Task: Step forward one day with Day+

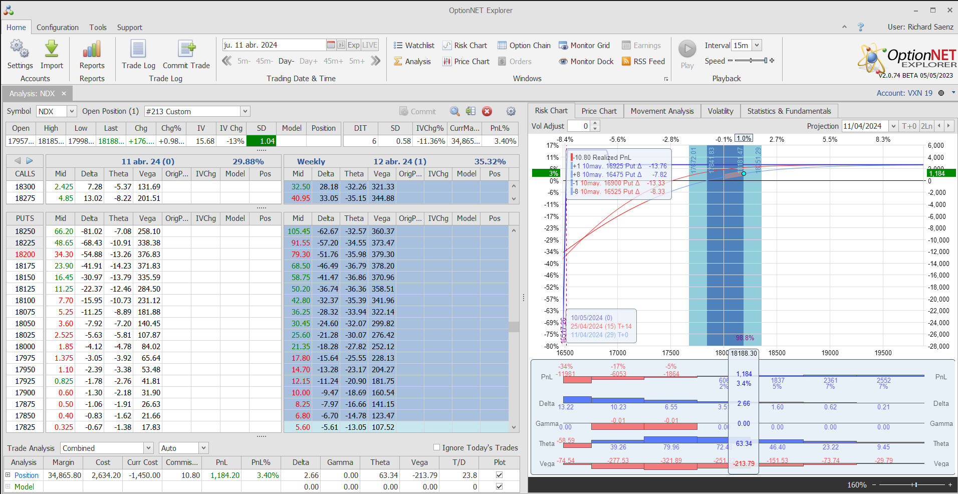Action: 308,61
